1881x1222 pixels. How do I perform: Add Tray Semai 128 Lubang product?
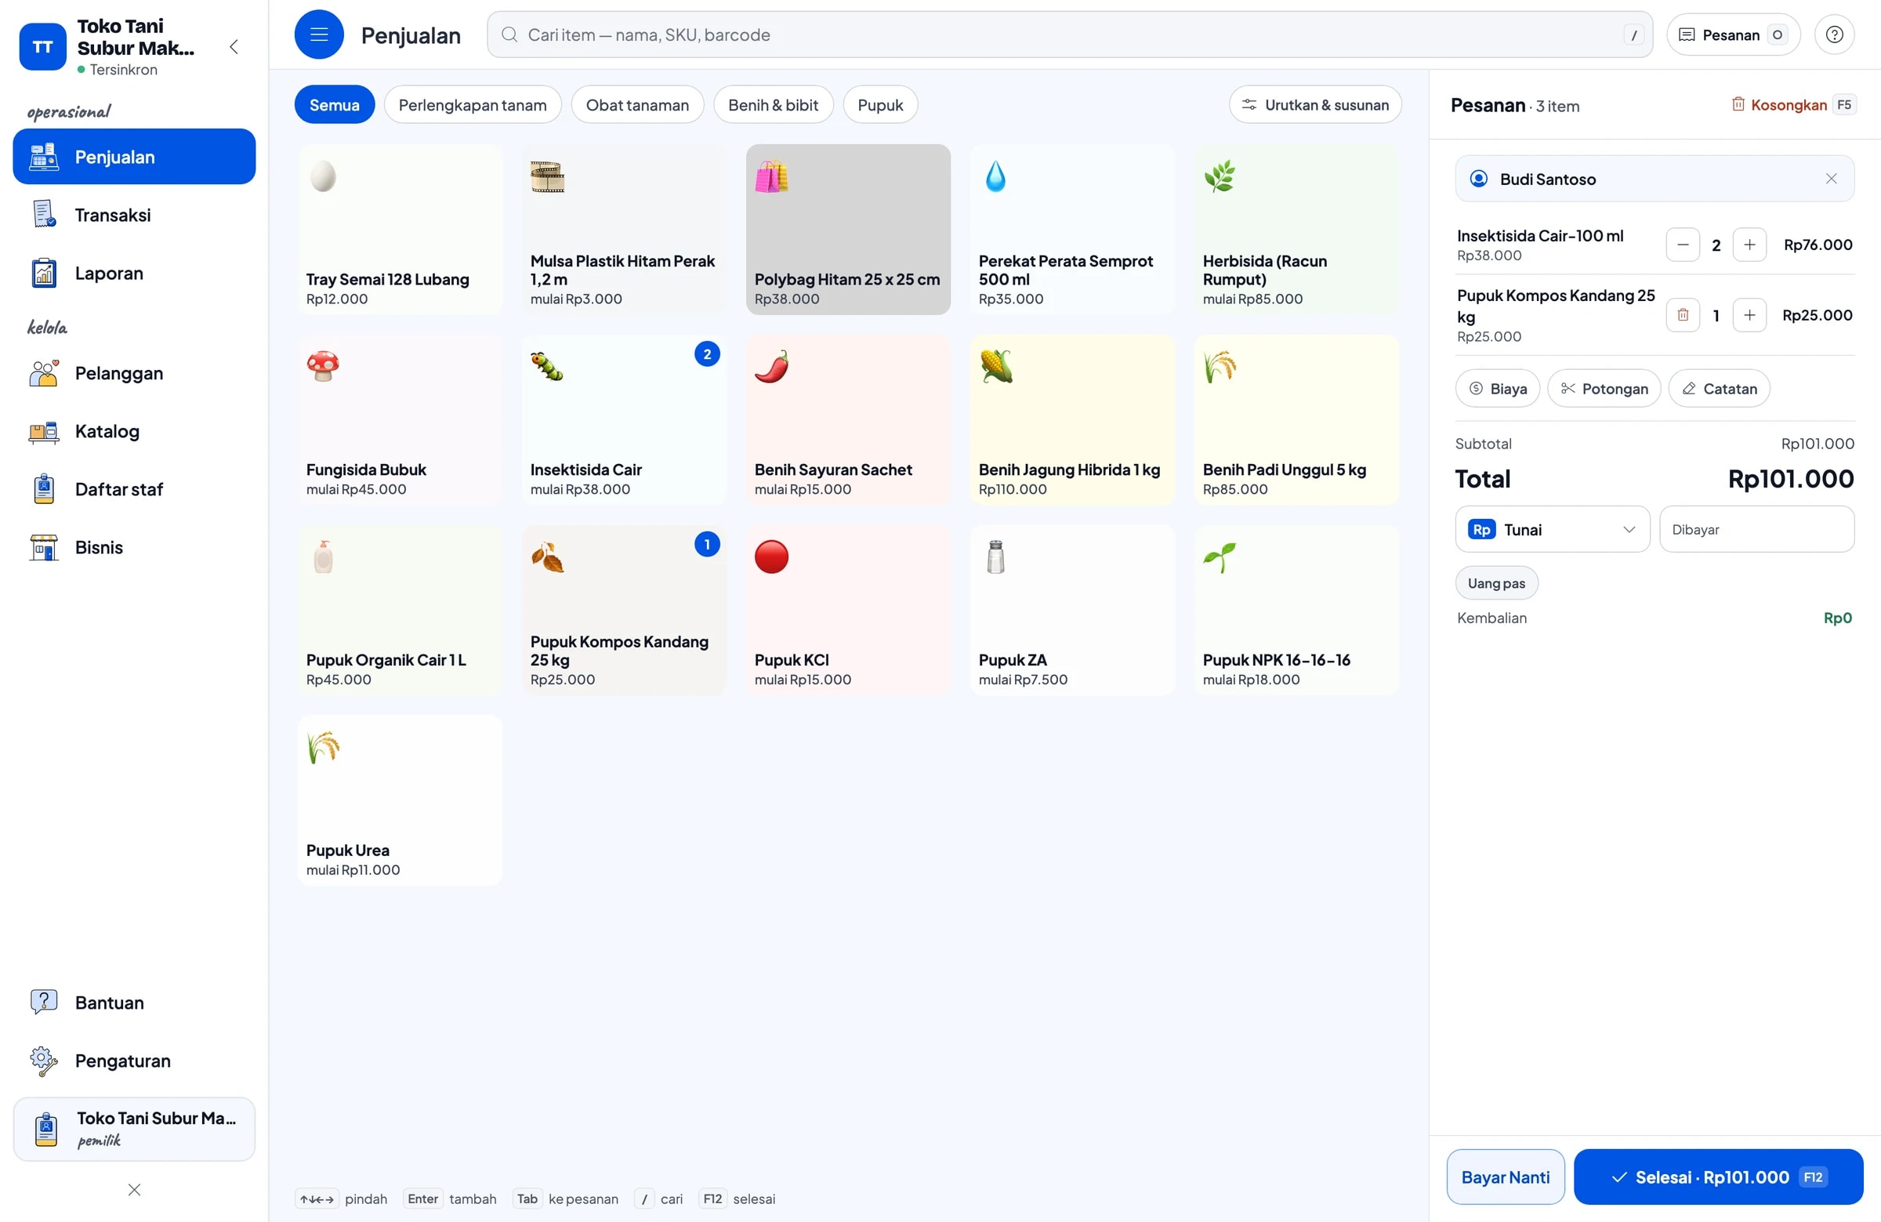point(400,229)
